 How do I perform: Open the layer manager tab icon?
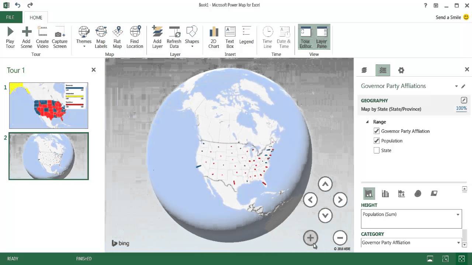coord(364,70)
